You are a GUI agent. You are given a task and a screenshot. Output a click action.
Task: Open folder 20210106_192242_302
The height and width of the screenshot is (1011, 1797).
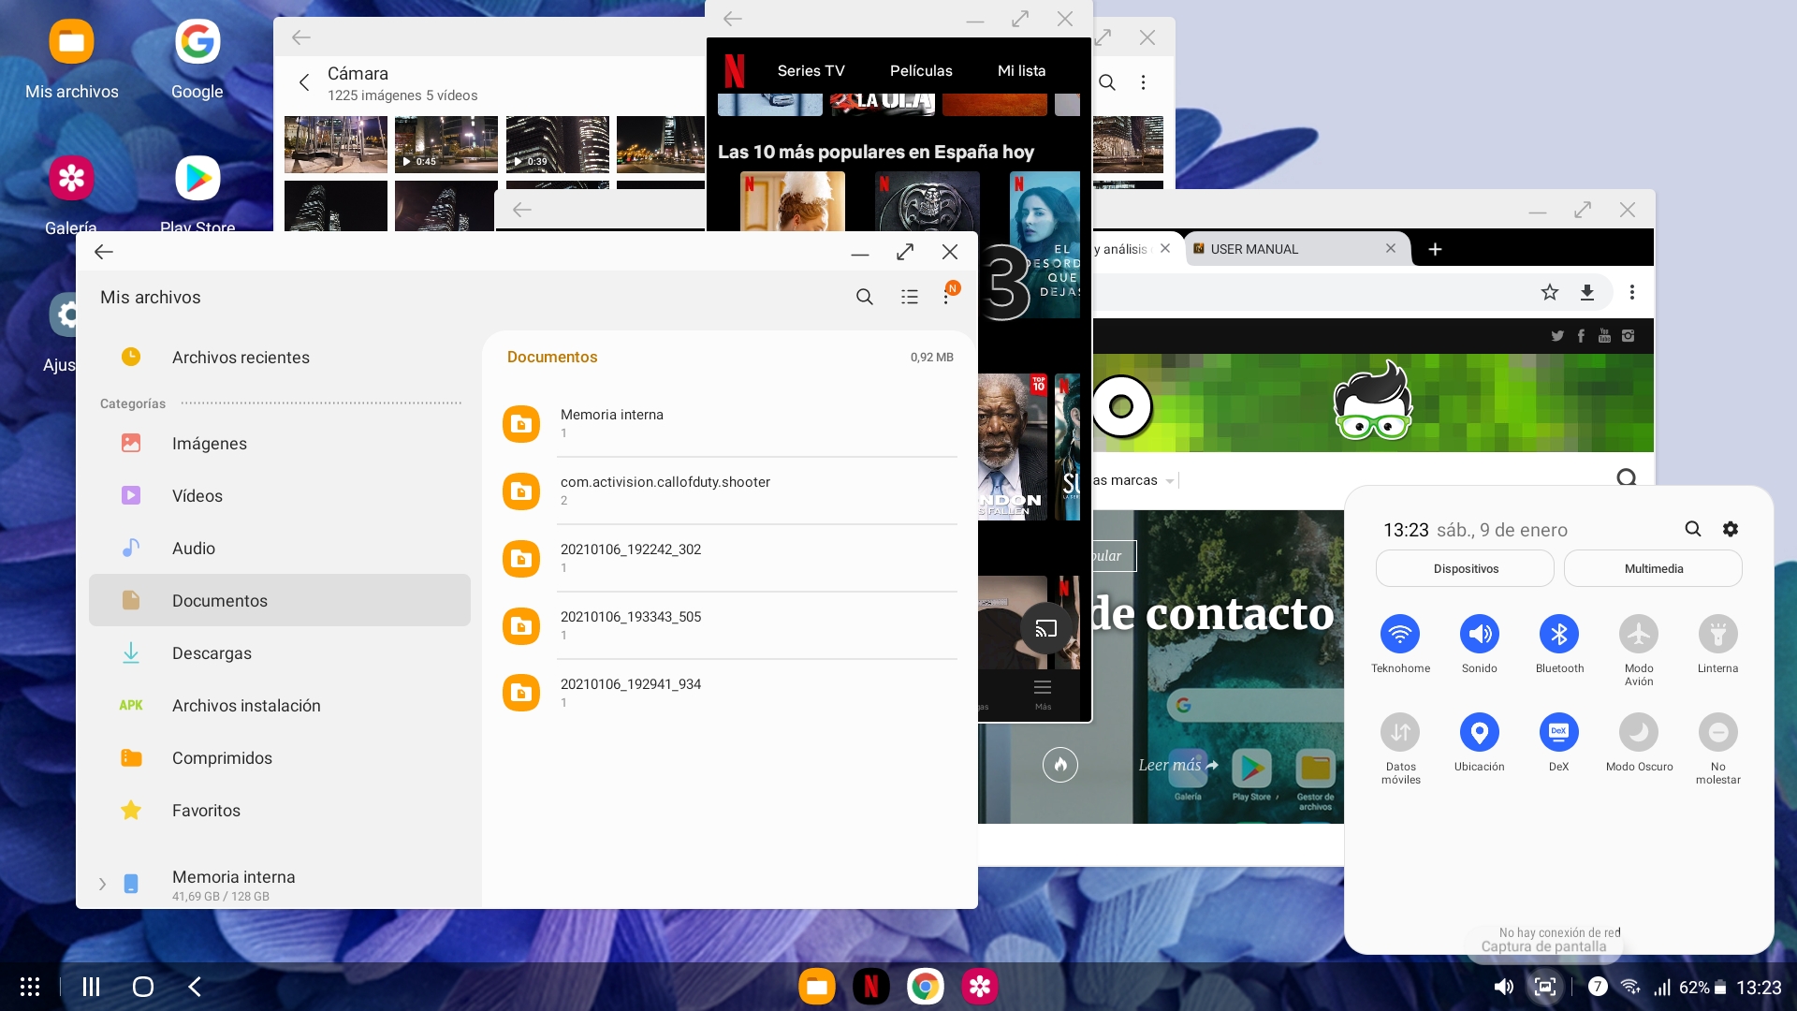(x=729, y=558)
